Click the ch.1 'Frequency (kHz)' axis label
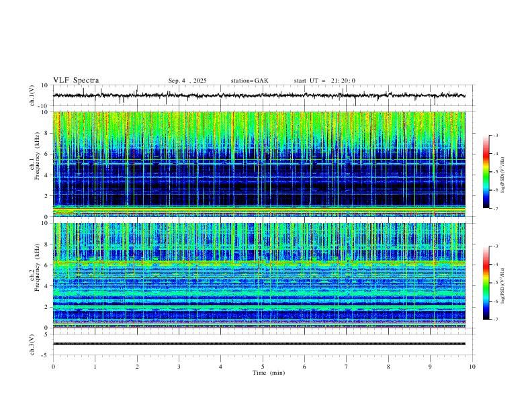 coord(37,156)
